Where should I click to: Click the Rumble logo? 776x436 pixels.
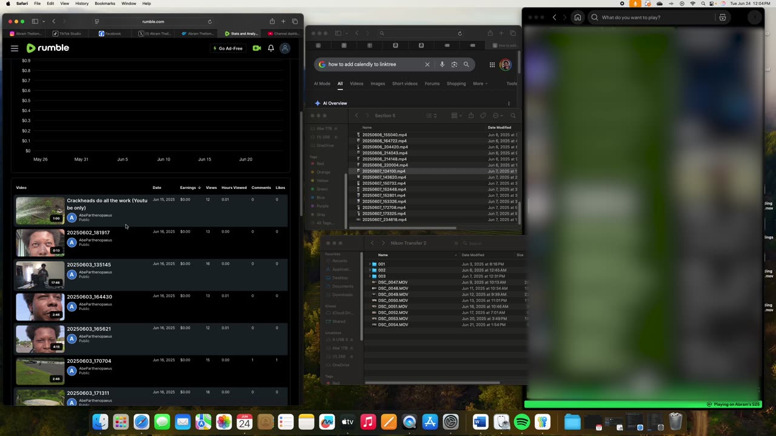(x=48, y=48)
